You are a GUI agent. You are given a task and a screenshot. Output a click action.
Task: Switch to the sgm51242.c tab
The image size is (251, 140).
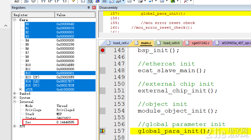[198, 43]
